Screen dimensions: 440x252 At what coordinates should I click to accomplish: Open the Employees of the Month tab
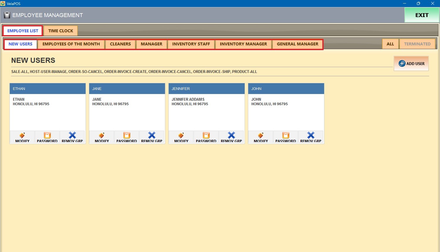(71, 44)
